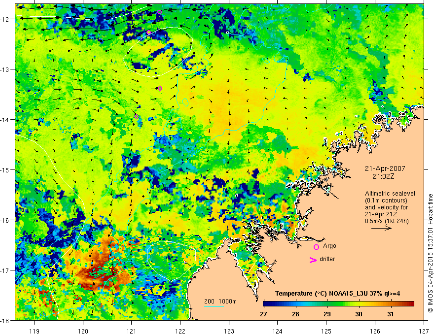Click latitude axis label -14
This screenshot has width=434, height=335.
pyautogui.click(x=5, y=120)
